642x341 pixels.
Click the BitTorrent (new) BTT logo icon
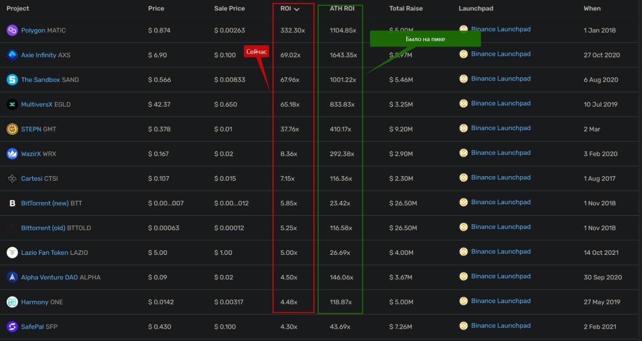click(12, 203)
